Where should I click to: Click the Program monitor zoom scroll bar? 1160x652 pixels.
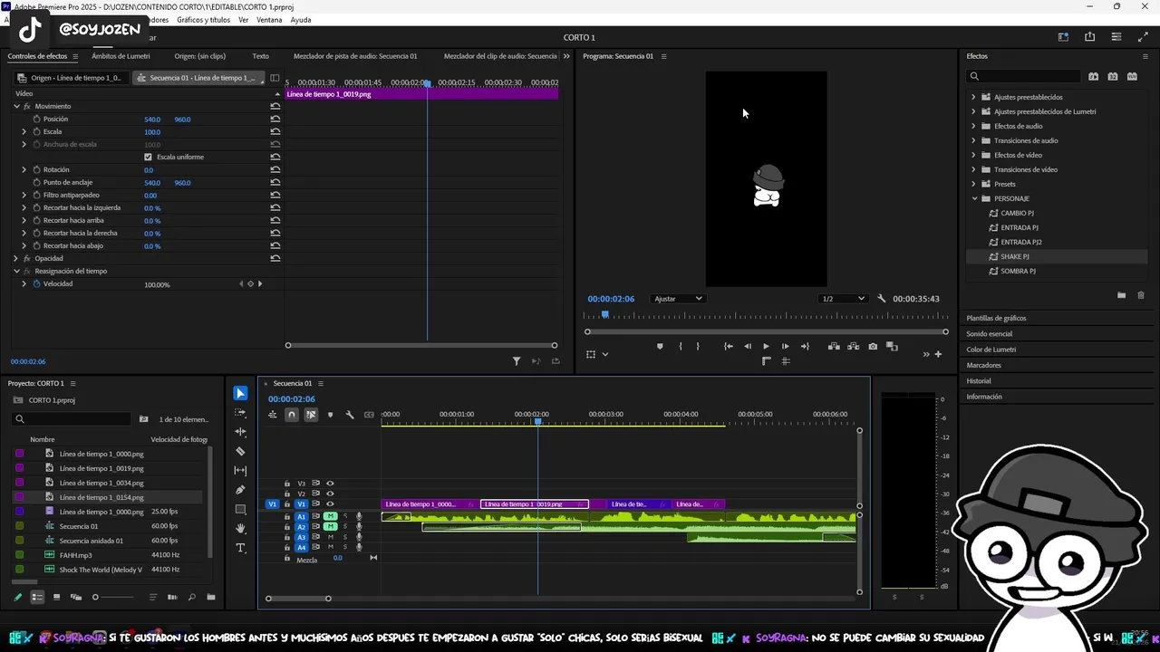767,331
